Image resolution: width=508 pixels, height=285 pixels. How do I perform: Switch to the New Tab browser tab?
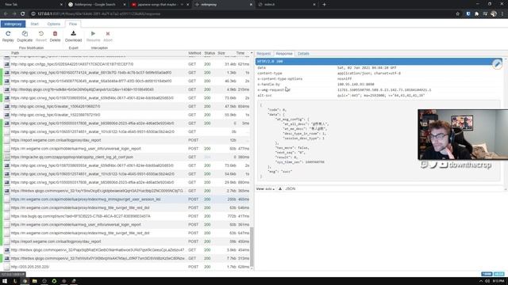click(33, 5)
